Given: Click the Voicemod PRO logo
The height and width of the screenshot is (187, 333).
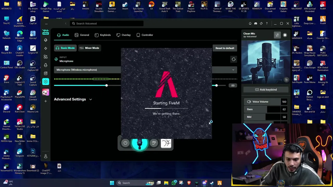Looking at the screenshot, I should pyautogui.click(x=46, y=32).
